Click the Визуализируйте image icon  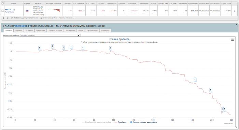point(41,18)
